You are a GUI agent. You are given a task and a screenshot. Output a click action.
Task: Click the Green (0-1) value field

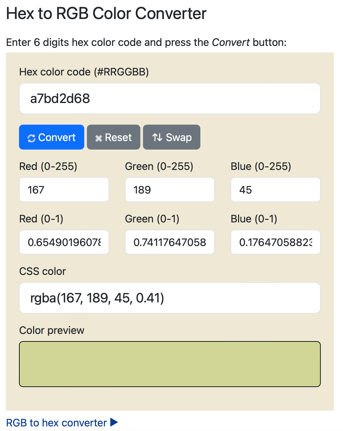point(170,242)
